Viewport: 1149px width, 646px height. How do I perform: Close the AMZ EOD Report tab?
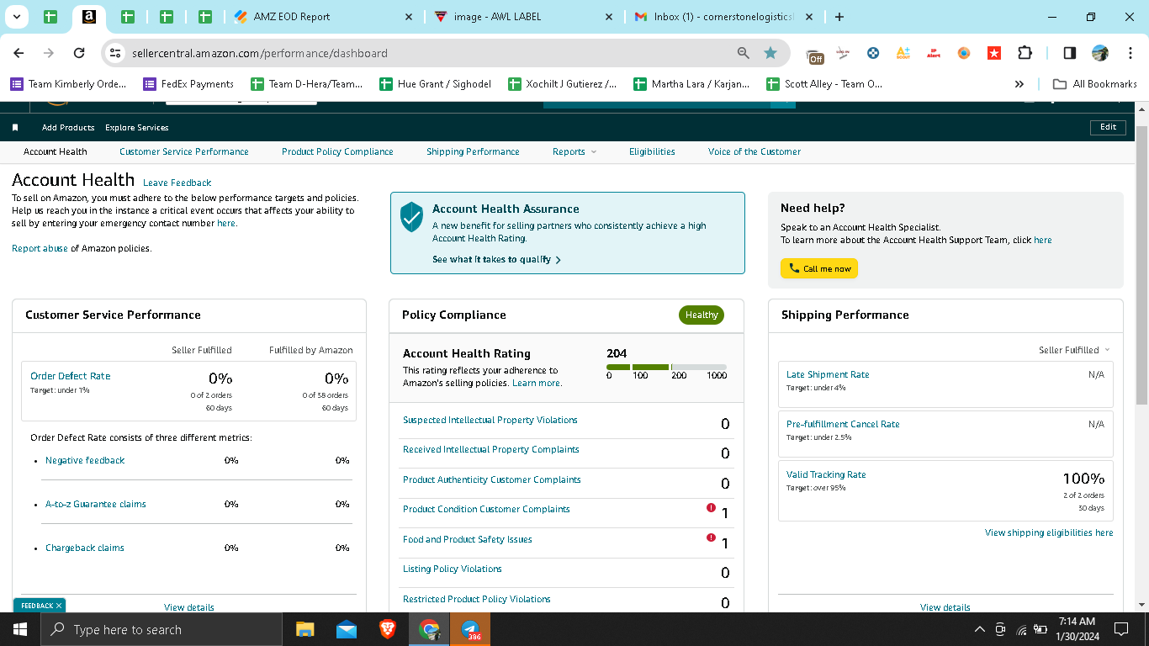pos(409,17)
